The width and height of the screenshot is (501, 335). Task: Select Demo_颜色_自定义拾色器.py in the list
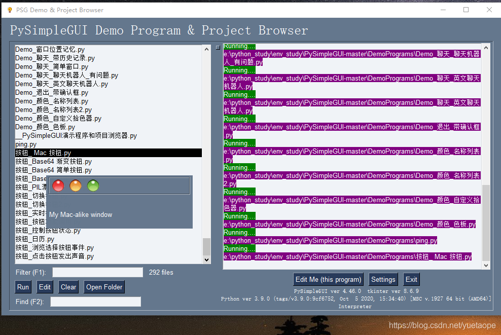(x=109, y=119)
